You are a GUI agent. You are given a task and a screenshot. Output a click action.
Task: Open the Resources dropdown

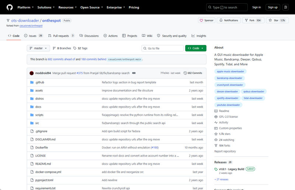click(x=67, y=7)
